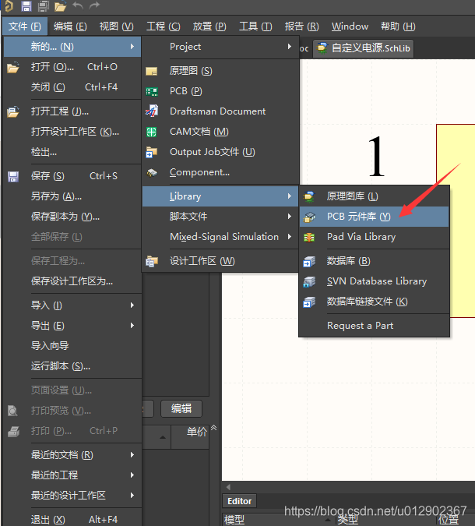Choose 保存设计工作区为... menu entry
The width and height of the screenshot is (475, 526).
point(72,281)
